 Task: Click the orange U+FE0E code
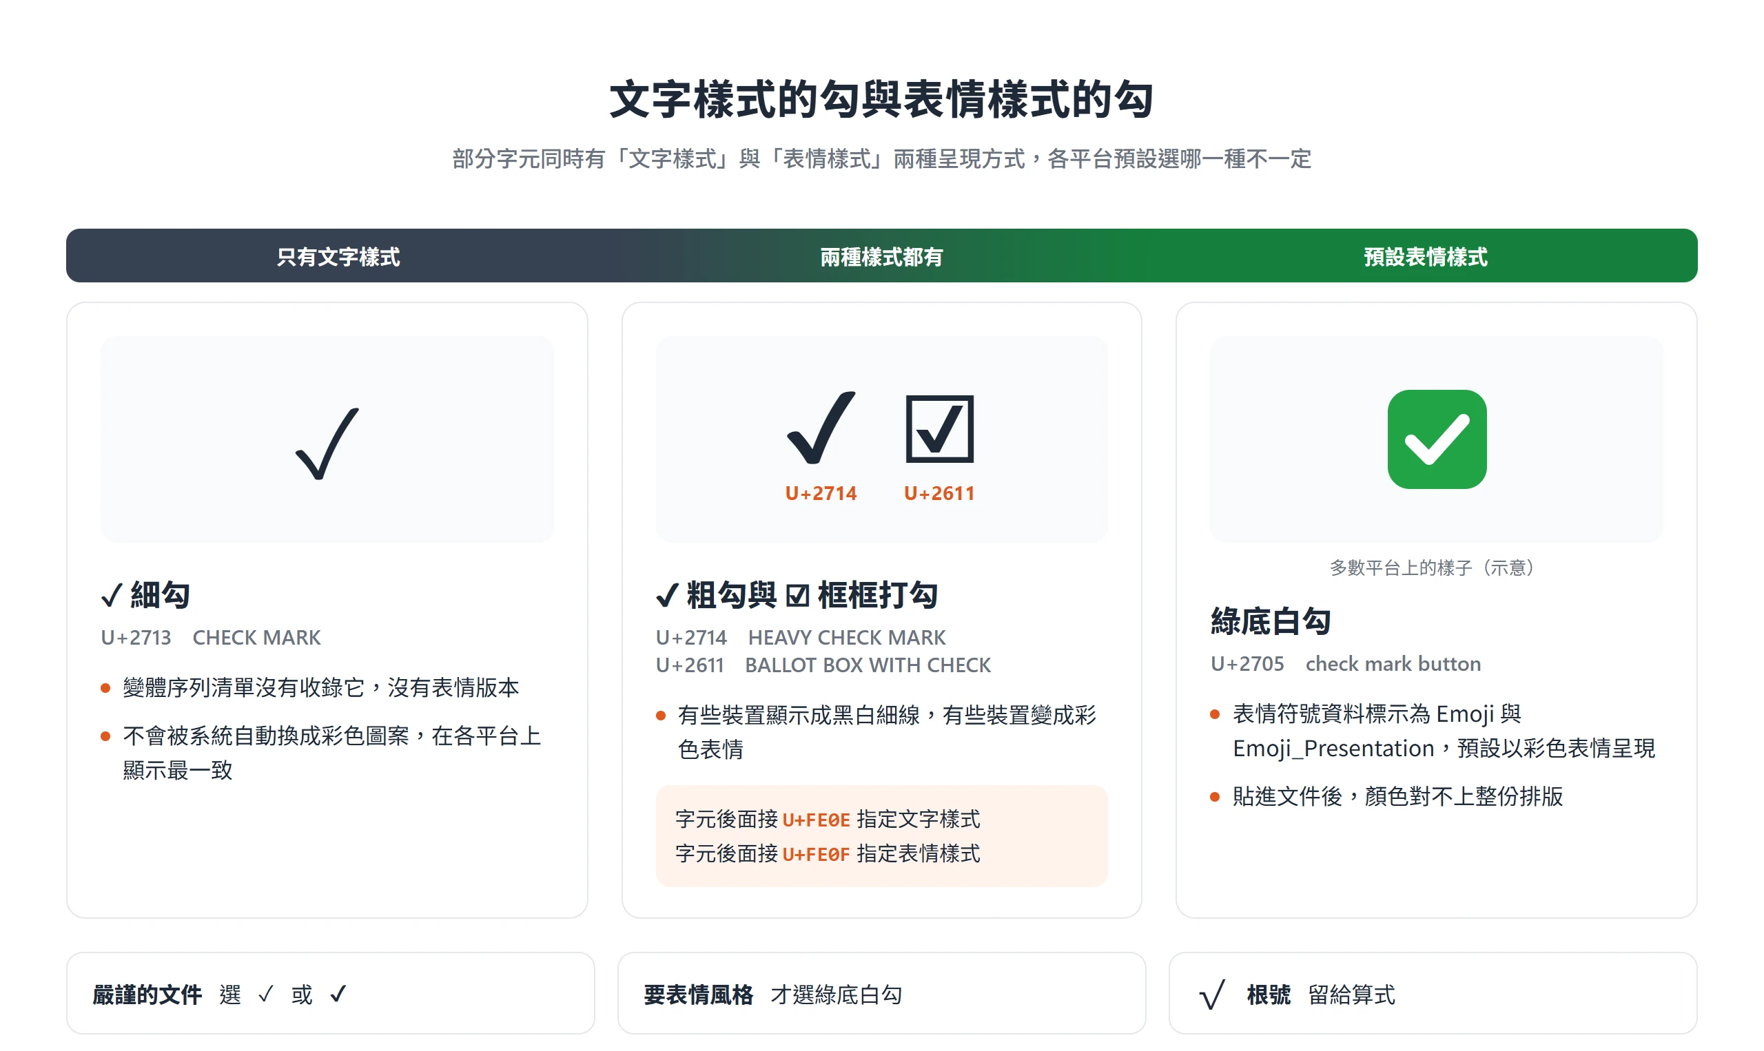click(816, 820)
